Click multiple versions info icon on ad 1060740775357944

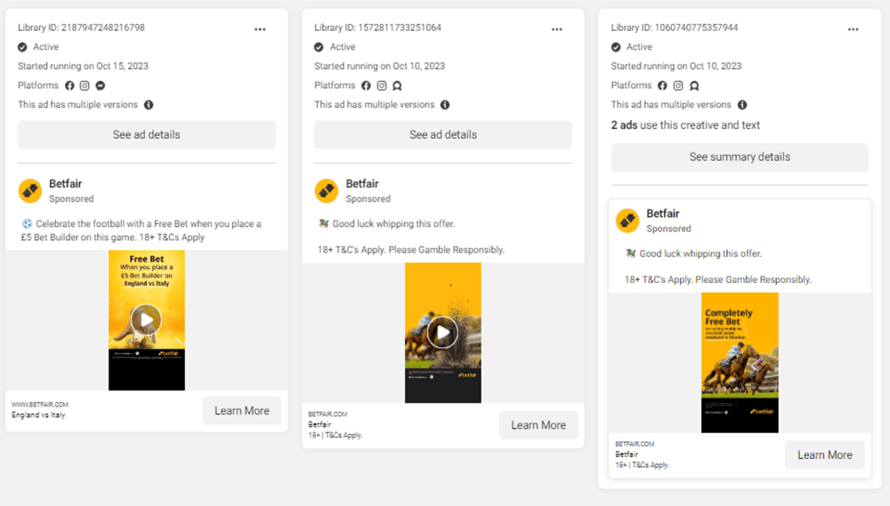point(742,105)
